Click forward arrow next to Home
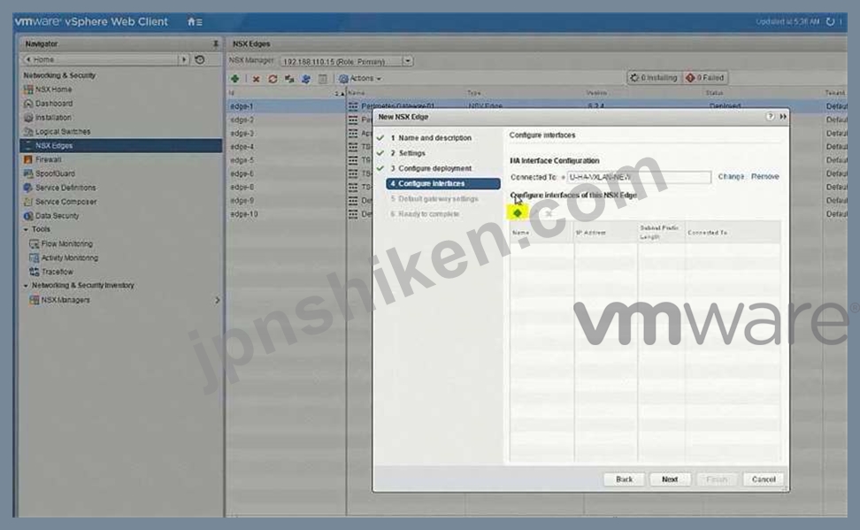The height and width of the screenshot is (530, 860). coord(184,59)
